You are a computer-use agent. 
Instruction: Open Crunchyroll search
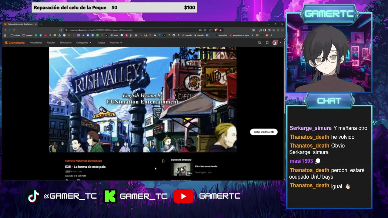tap(259, 43)
